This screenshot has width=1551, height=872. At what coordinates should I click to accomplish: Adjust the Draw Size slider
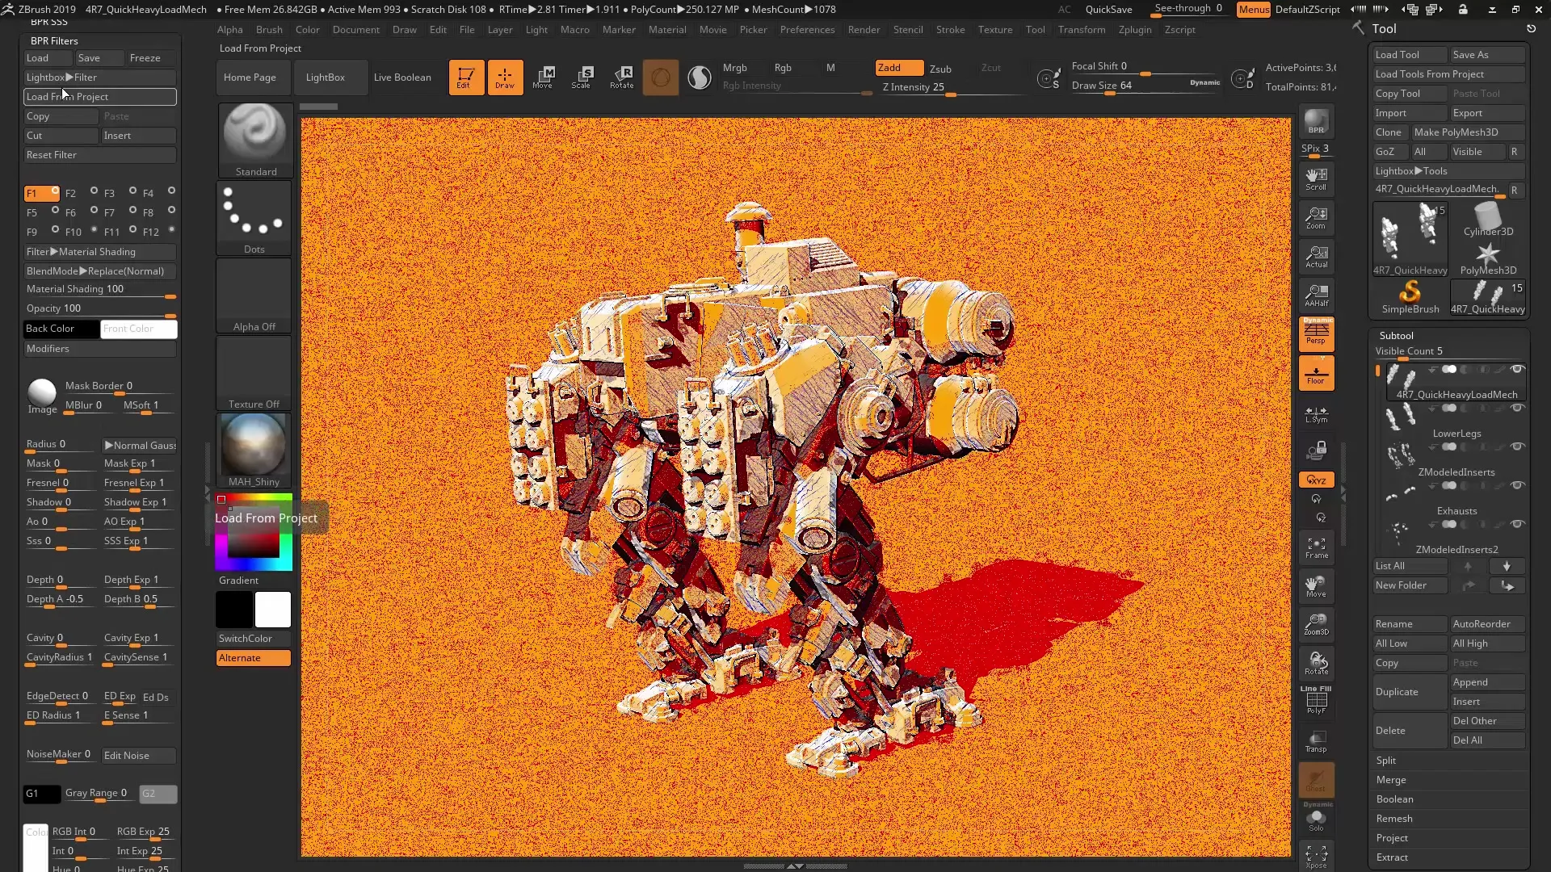[x=1145, y=86]
